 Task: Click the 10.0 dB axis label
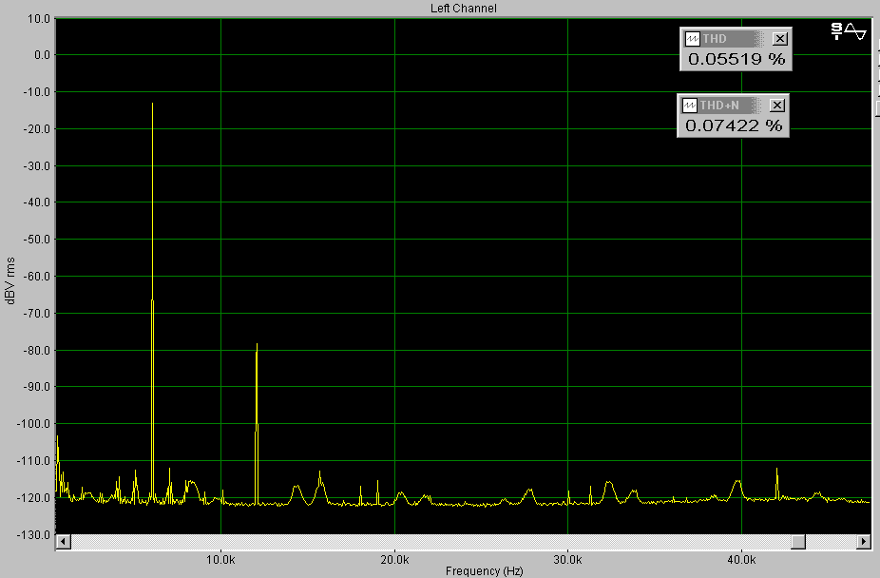click(x=39, y=18)
